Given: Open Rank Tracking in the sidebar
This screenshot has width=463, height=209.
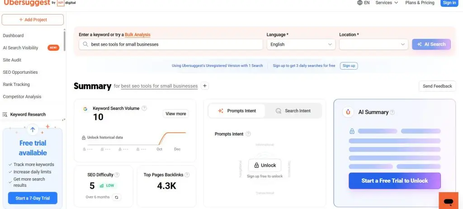Looking at the screenshot, I should point(16,84).
